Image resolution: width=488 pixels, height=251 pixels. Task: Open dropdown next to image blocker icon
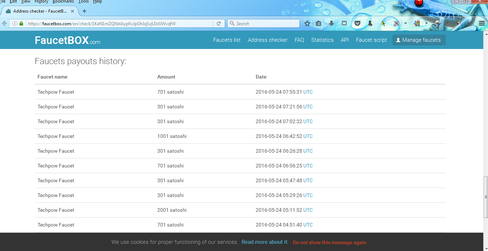tap(405, 23)
